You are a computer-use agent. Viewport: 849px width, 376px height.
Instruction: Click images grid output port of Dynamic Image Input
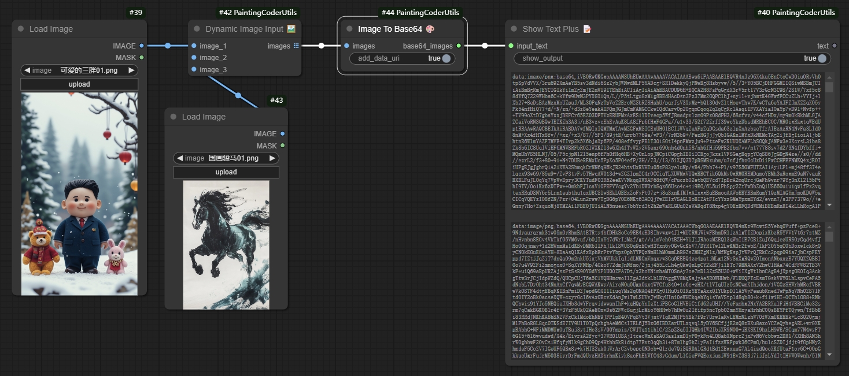(x=296, y=46)
